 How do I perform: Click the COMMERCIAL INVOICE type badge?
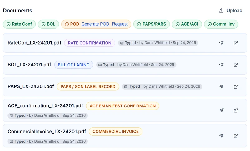tap(116, 131)
